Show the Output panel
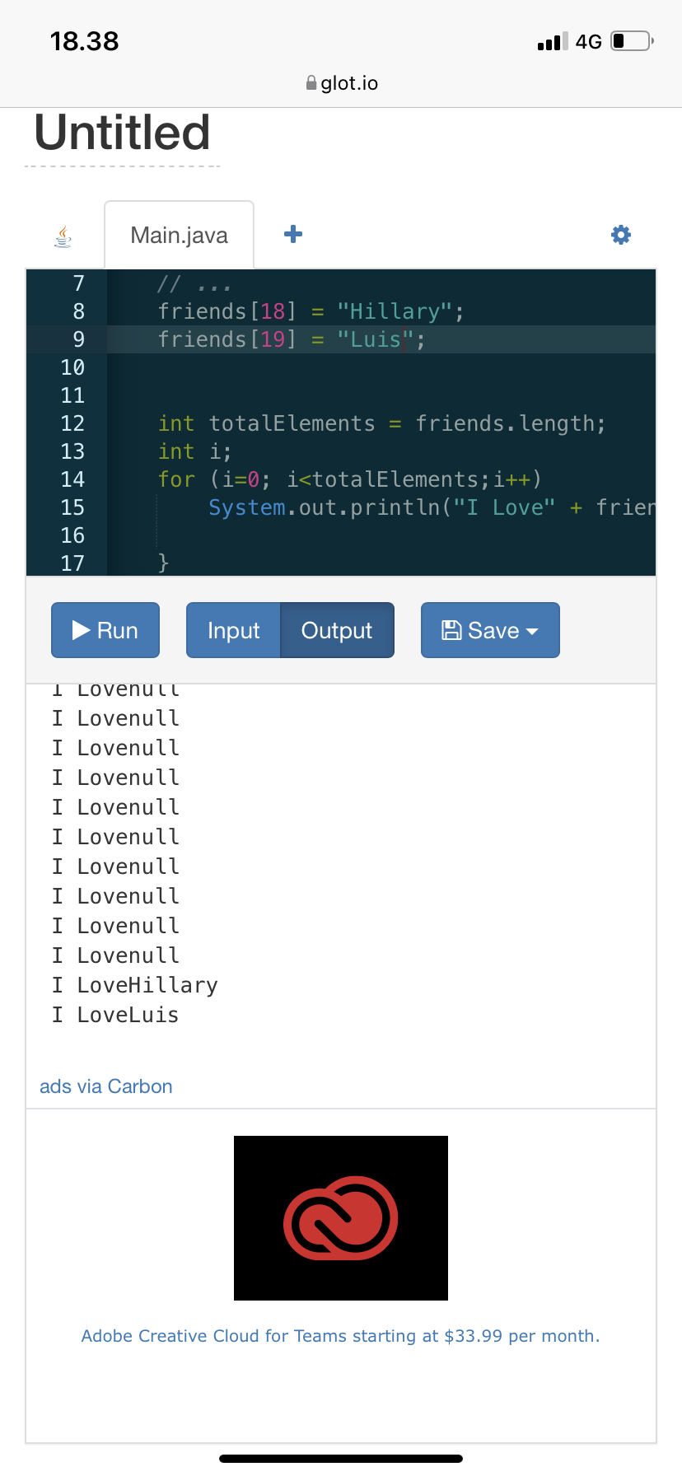682x1476 pixels. [x=336, y=630]
